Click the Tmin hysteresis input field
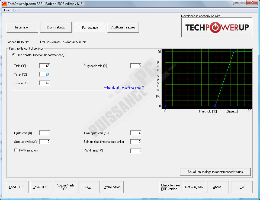 click(x=136, y=133)
